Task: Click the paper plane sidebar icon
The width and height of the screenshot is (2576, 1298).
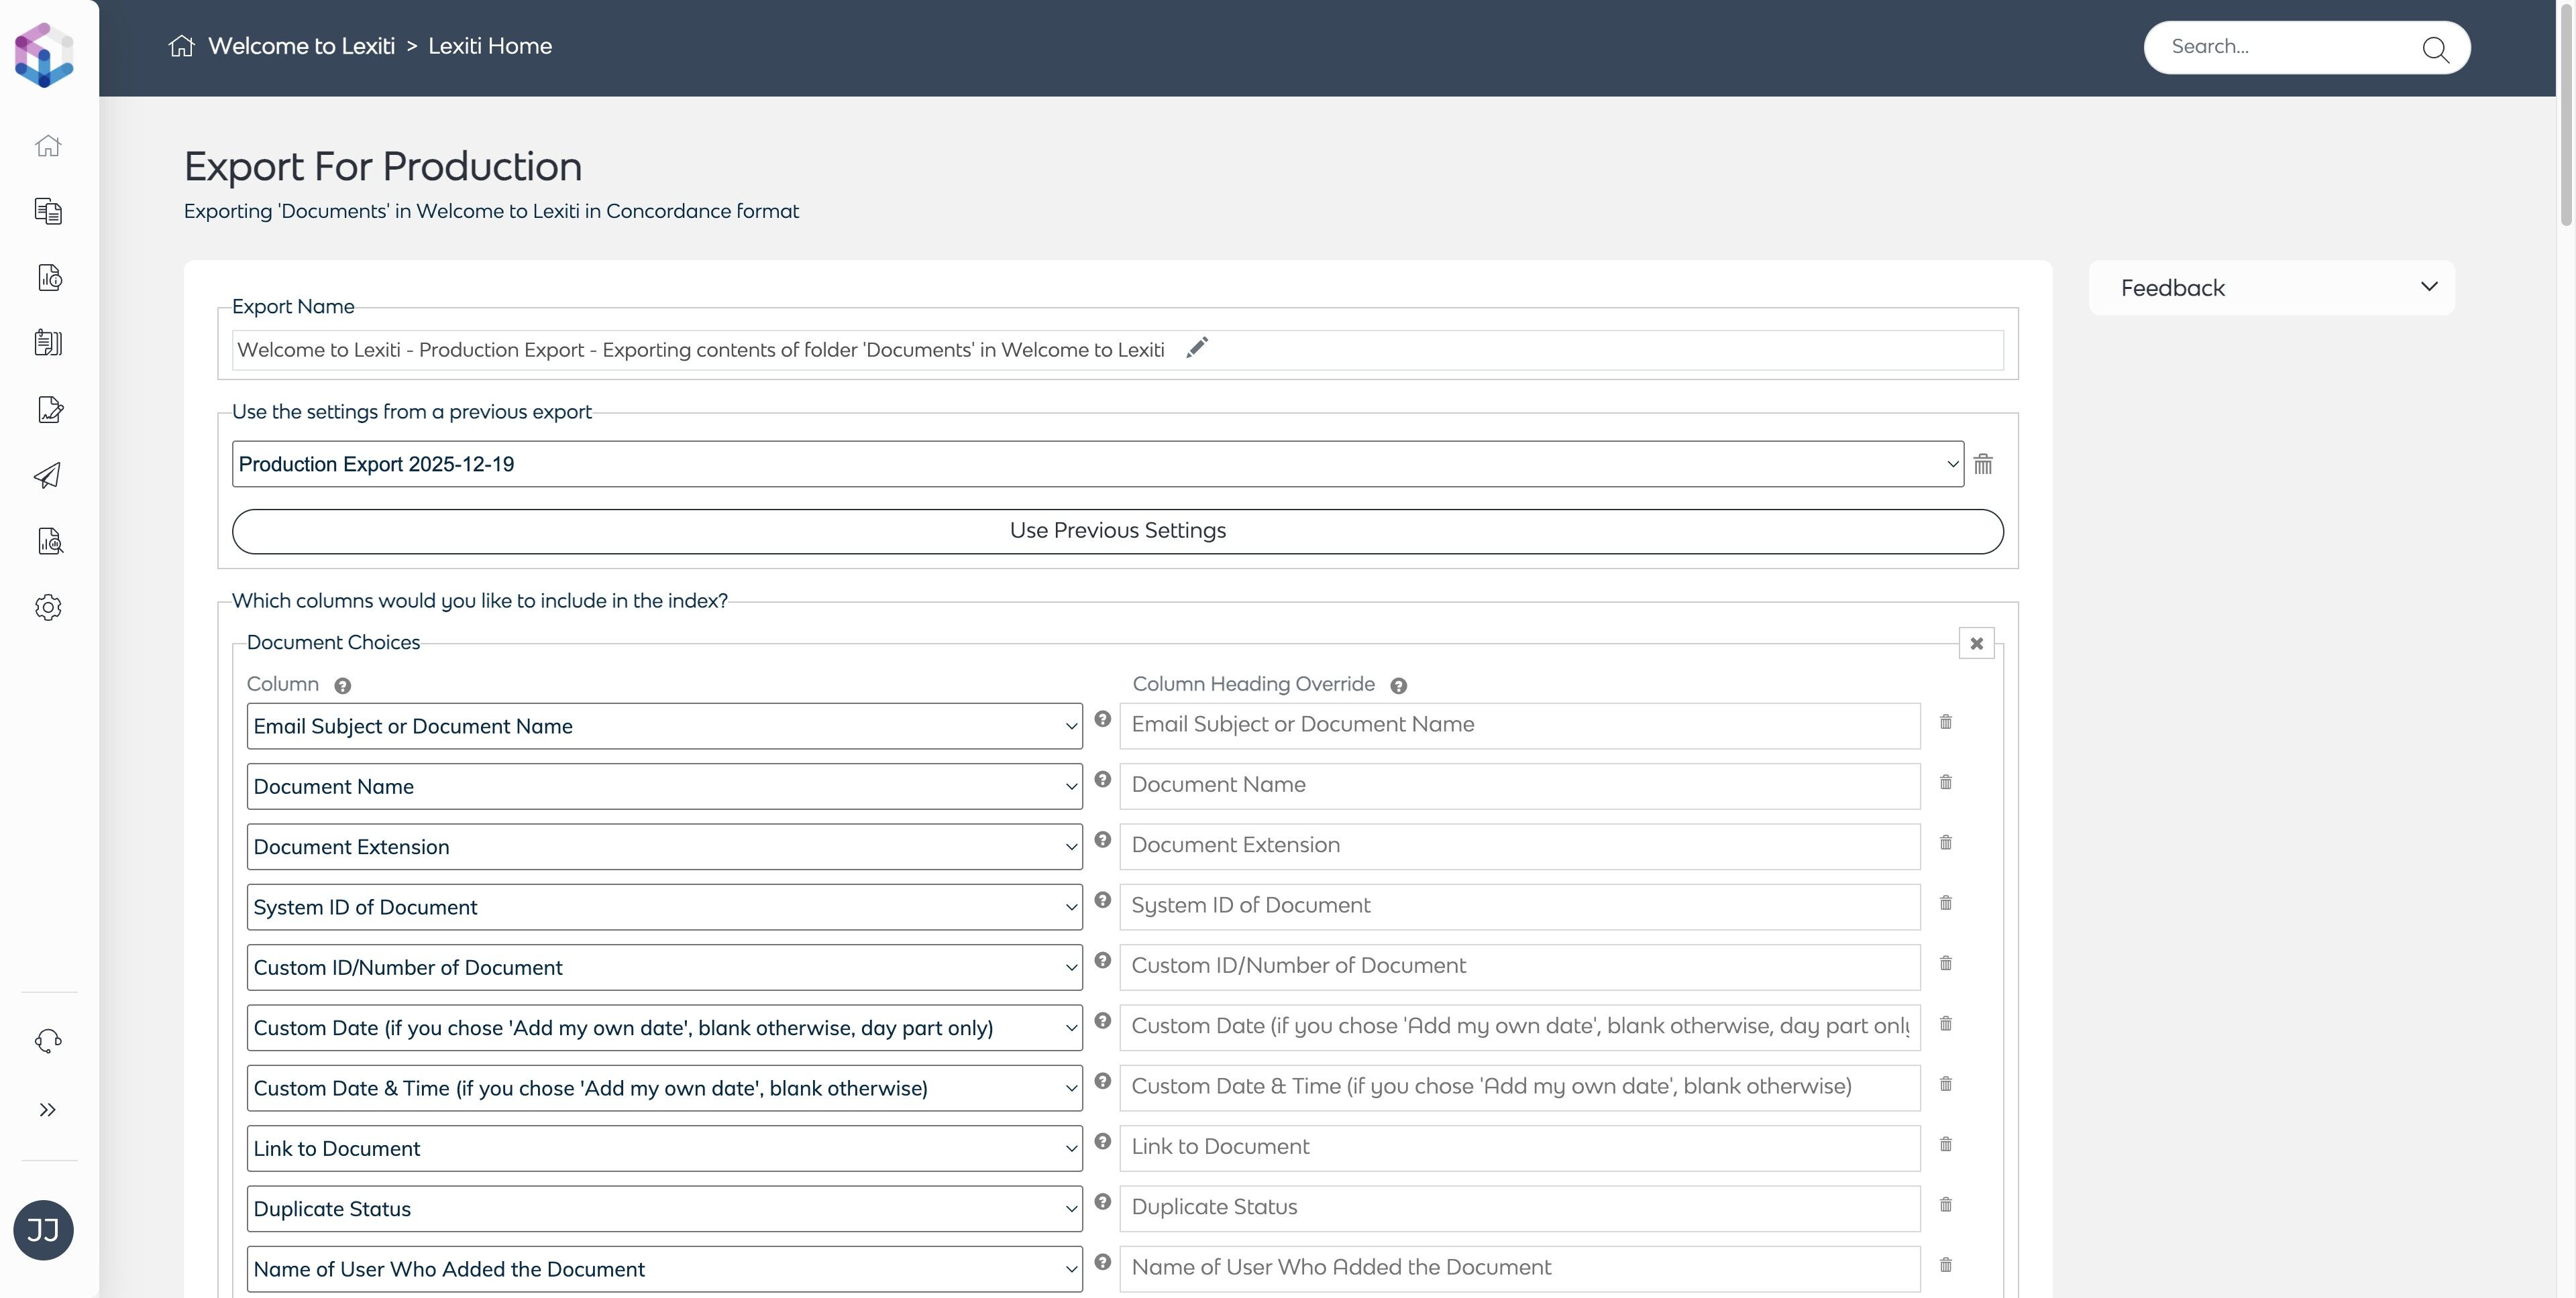Action: point(48,475)
